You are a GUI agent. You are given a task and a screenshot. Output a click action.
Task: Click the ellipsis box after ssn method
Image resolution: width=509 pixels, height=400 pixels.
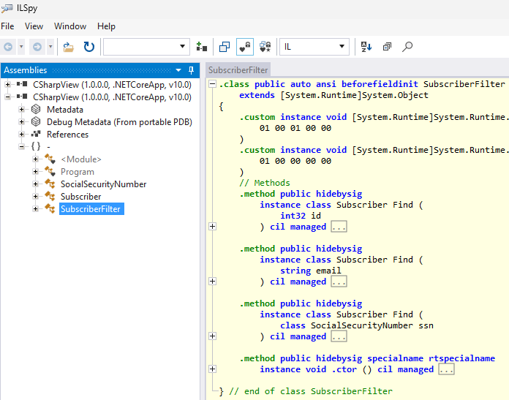click(339, 336)
